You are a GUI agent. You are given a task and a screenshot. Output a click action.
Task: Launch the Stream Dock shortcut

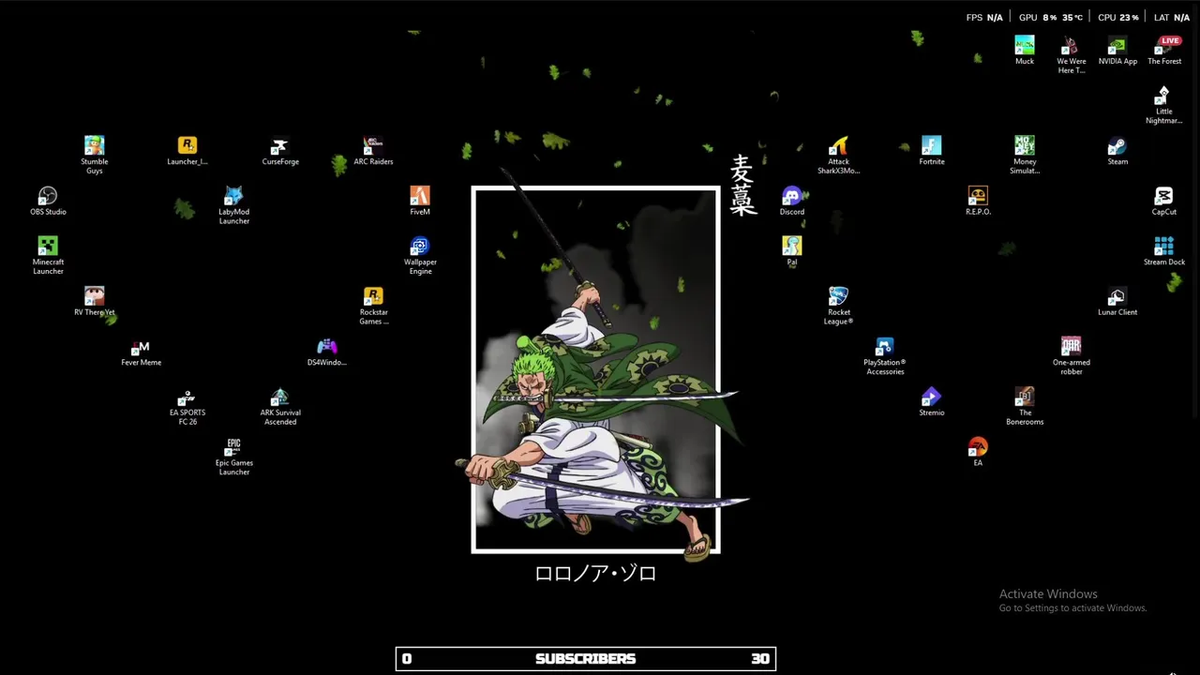(1163, 251)
